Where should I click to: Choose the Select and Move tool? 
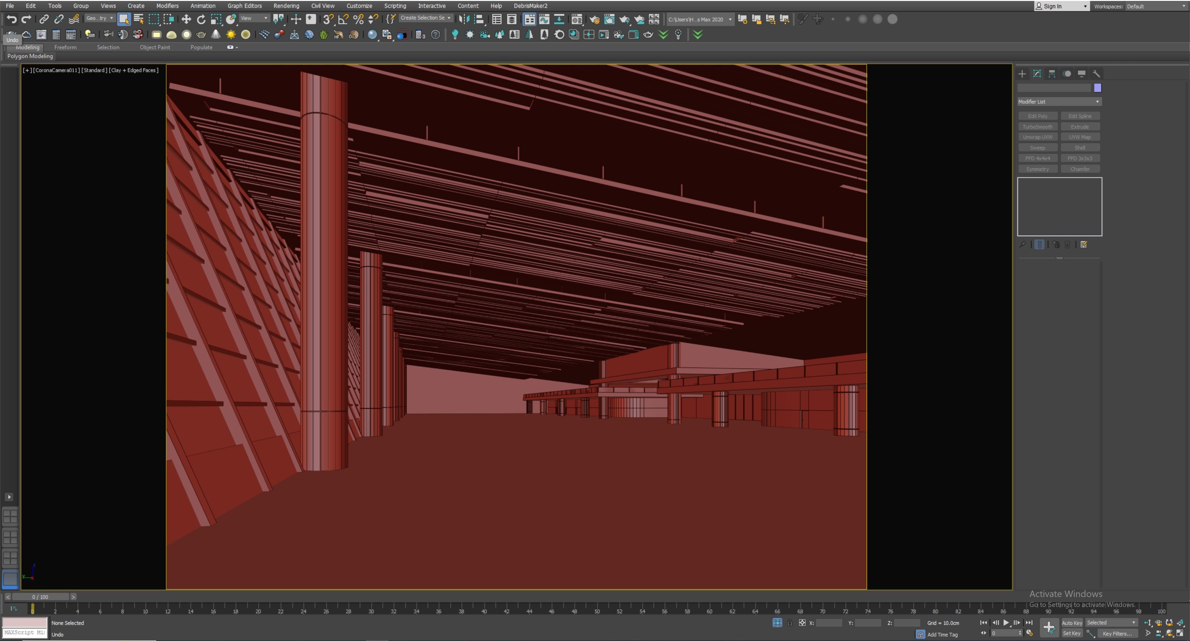pyautogui.click(x=186, y=19)
